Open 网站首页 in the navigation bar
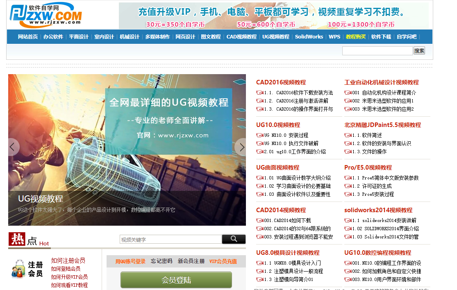457x290 pixels. coord(28,37)
